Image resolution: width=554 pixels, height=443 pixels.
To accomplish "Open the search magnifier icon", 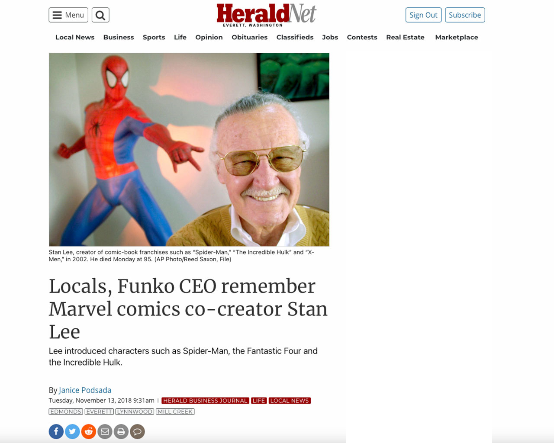I will (100, 15).
